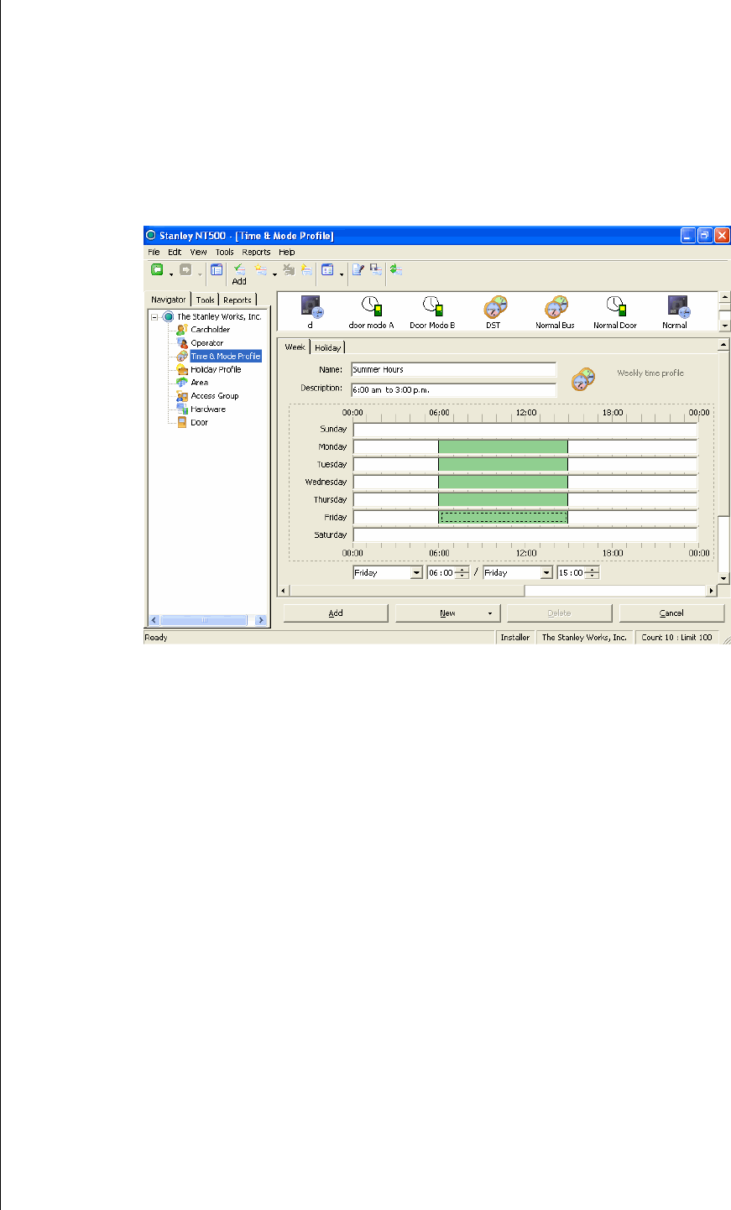Image resolution: width=731 pixels, height=1210 pixels.
Task: Open Access Group in the navigator
Action: (x=215, y=396)
